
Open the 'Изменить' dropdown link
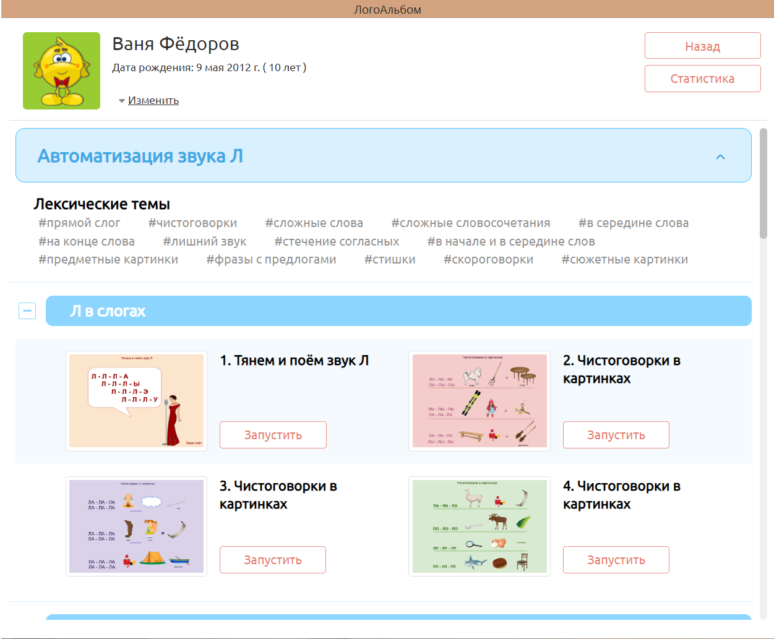(153, 100)
